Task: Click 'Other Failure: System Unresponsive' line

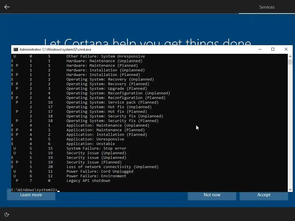Action: 105,56
